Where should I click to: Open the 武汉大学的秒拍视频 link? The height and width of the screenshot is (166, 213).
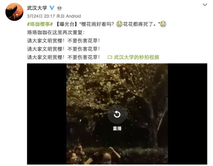[136, 57]
